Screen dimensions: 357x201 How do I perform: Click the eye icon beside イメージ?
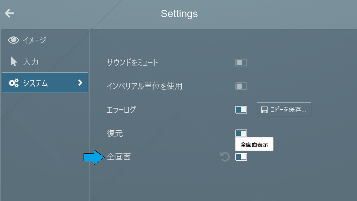[x=13, y=40]
